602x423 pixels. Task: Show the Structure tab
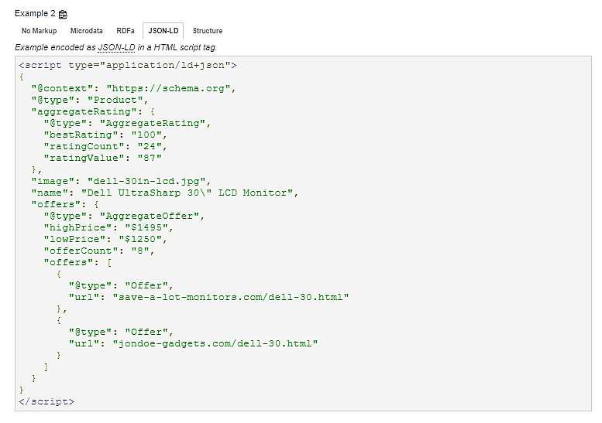pyautogui.click(x=208, y=31)
